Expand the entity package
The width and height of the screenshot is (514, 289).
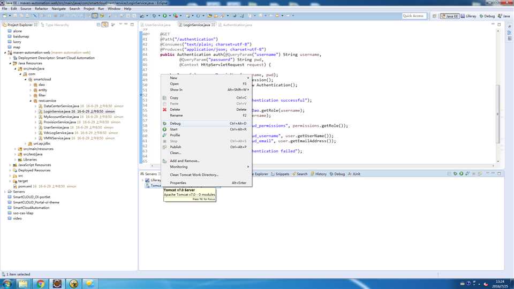31,90
